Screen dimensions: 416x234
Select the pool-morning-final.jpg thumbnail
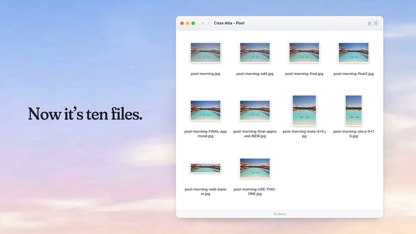pyautogui.click(x=304, y=53)
